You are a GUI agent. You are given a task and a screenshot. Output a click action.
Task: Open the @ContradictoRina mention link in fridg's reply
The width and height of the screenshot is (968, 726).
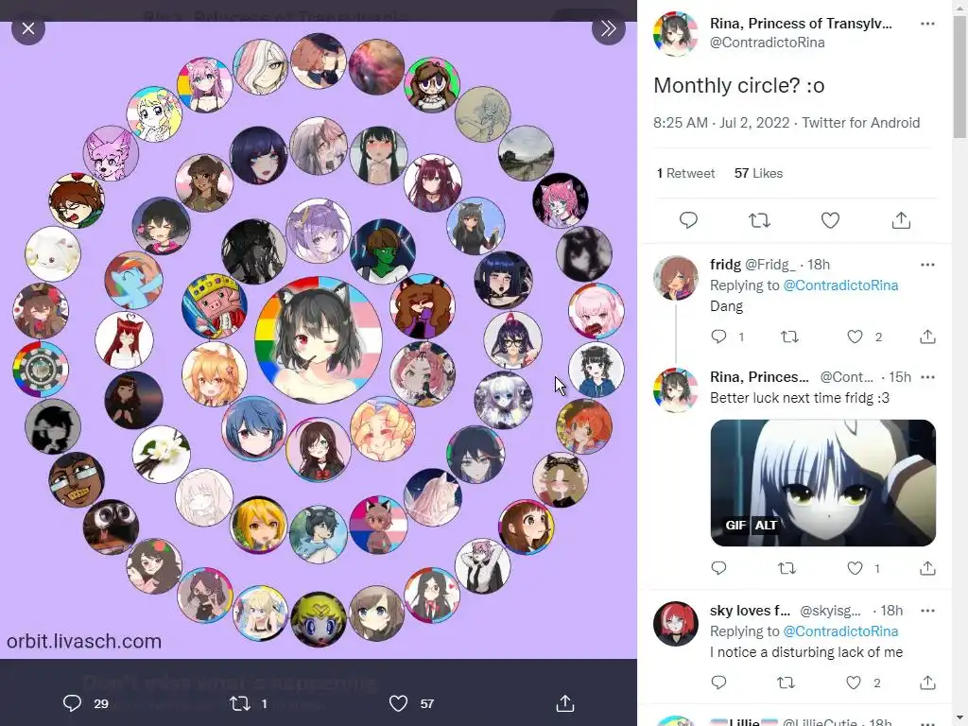840,285
